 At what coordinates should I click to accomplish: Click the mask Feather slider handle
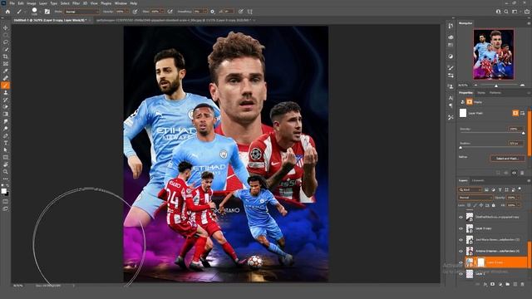(461, 148)
